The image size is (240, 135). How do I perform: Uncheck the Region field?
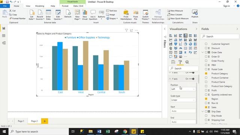[x=206, y=99]
